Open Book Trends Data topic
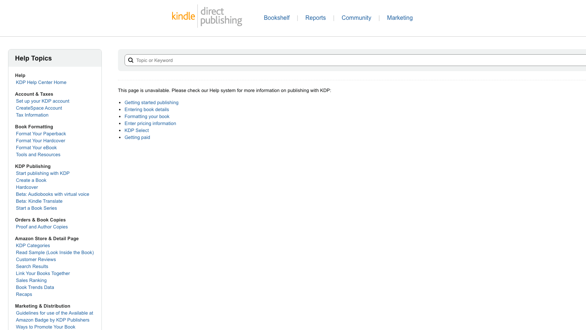 pos(35,287)
